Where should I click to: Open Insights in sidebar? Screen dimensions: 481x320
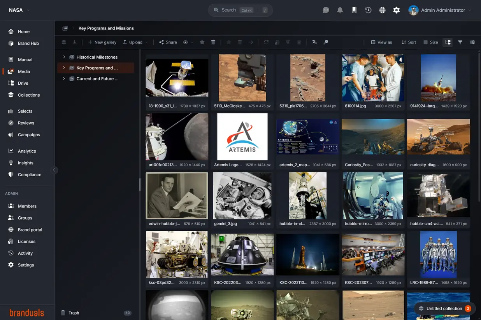click(x=25, y=163)
